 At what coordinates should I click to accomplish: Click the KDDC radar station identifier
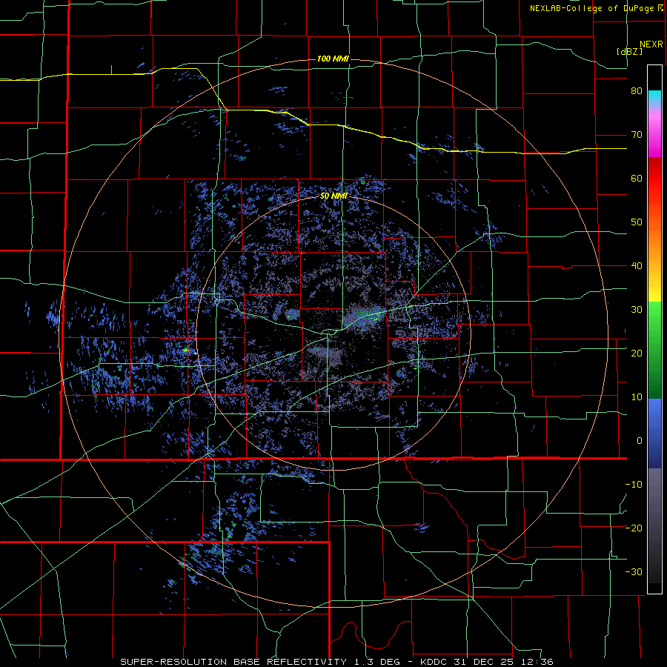coord(435,662)
